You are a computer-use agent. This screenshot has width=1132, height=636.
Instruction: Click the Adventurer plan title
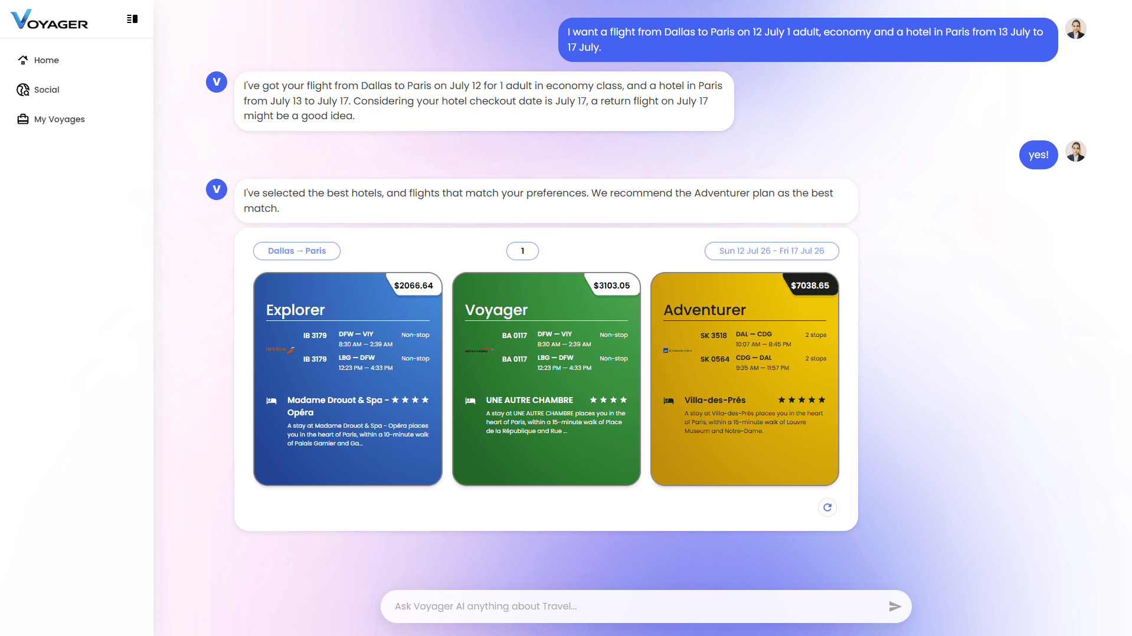click(705, 310)
